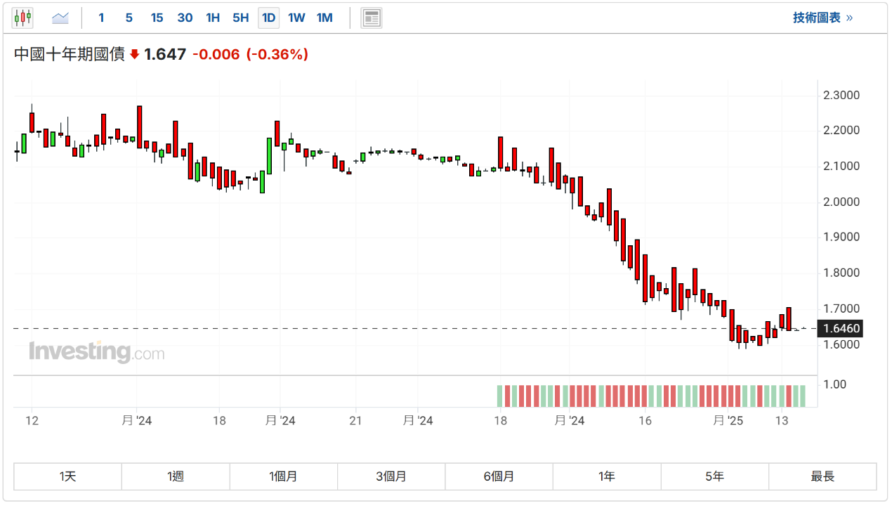Click the Investing.com watermark logo
Screen dimensions: 892x506
(96, 351)
